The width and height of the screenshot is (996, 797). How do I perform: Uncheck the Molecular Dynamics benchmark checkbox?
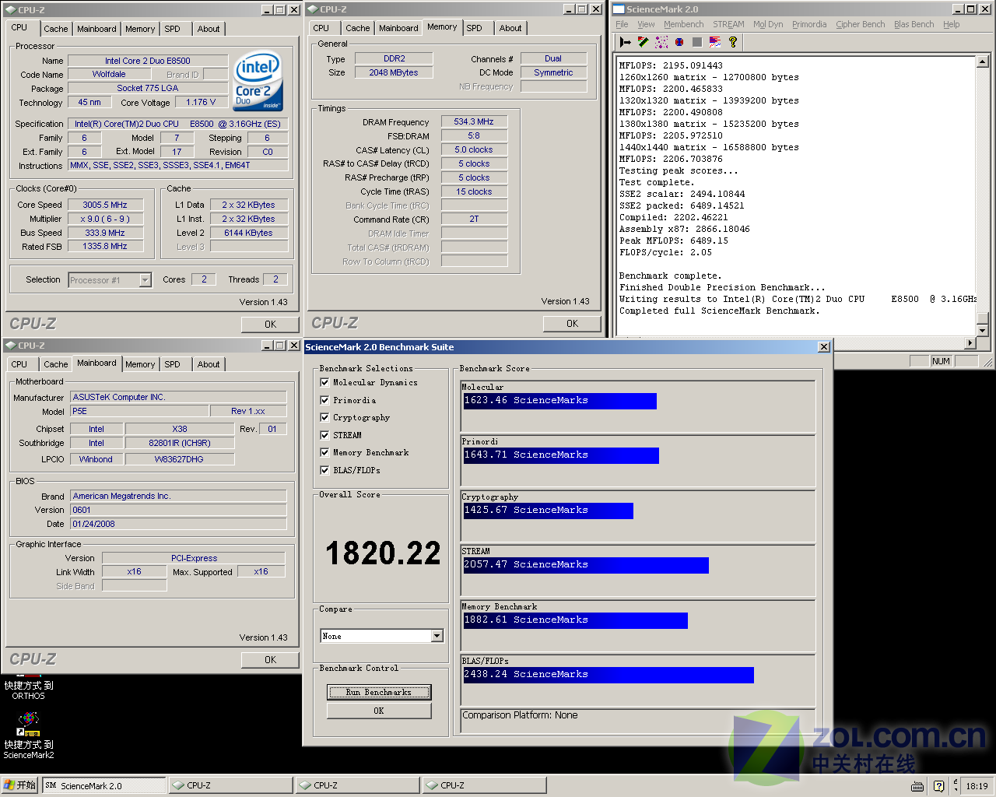324,382
